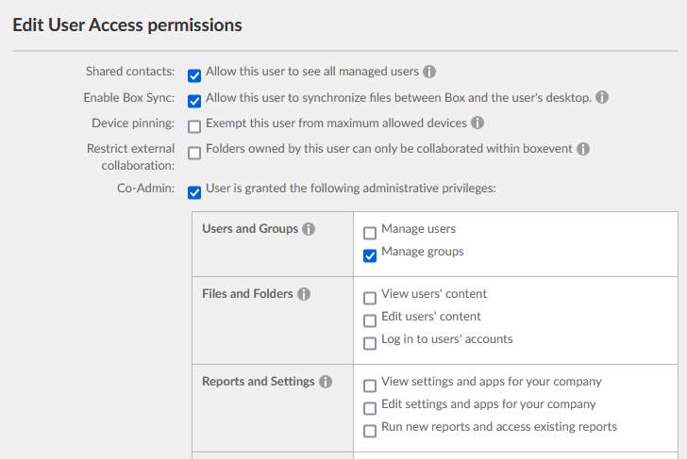This screenshot has height=459, width=687.
Task: Check Edit settings and apps for company
Action: [370, 408]
